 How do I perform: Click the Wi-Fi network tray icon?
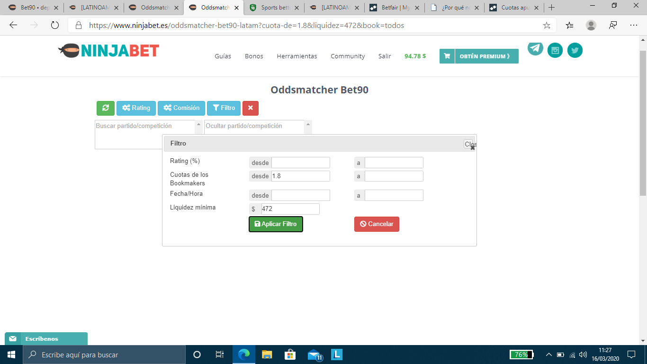click(572, 355)
